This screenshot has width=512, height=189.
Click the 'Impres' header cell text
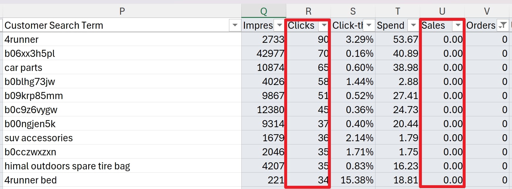tap(258, 25)
